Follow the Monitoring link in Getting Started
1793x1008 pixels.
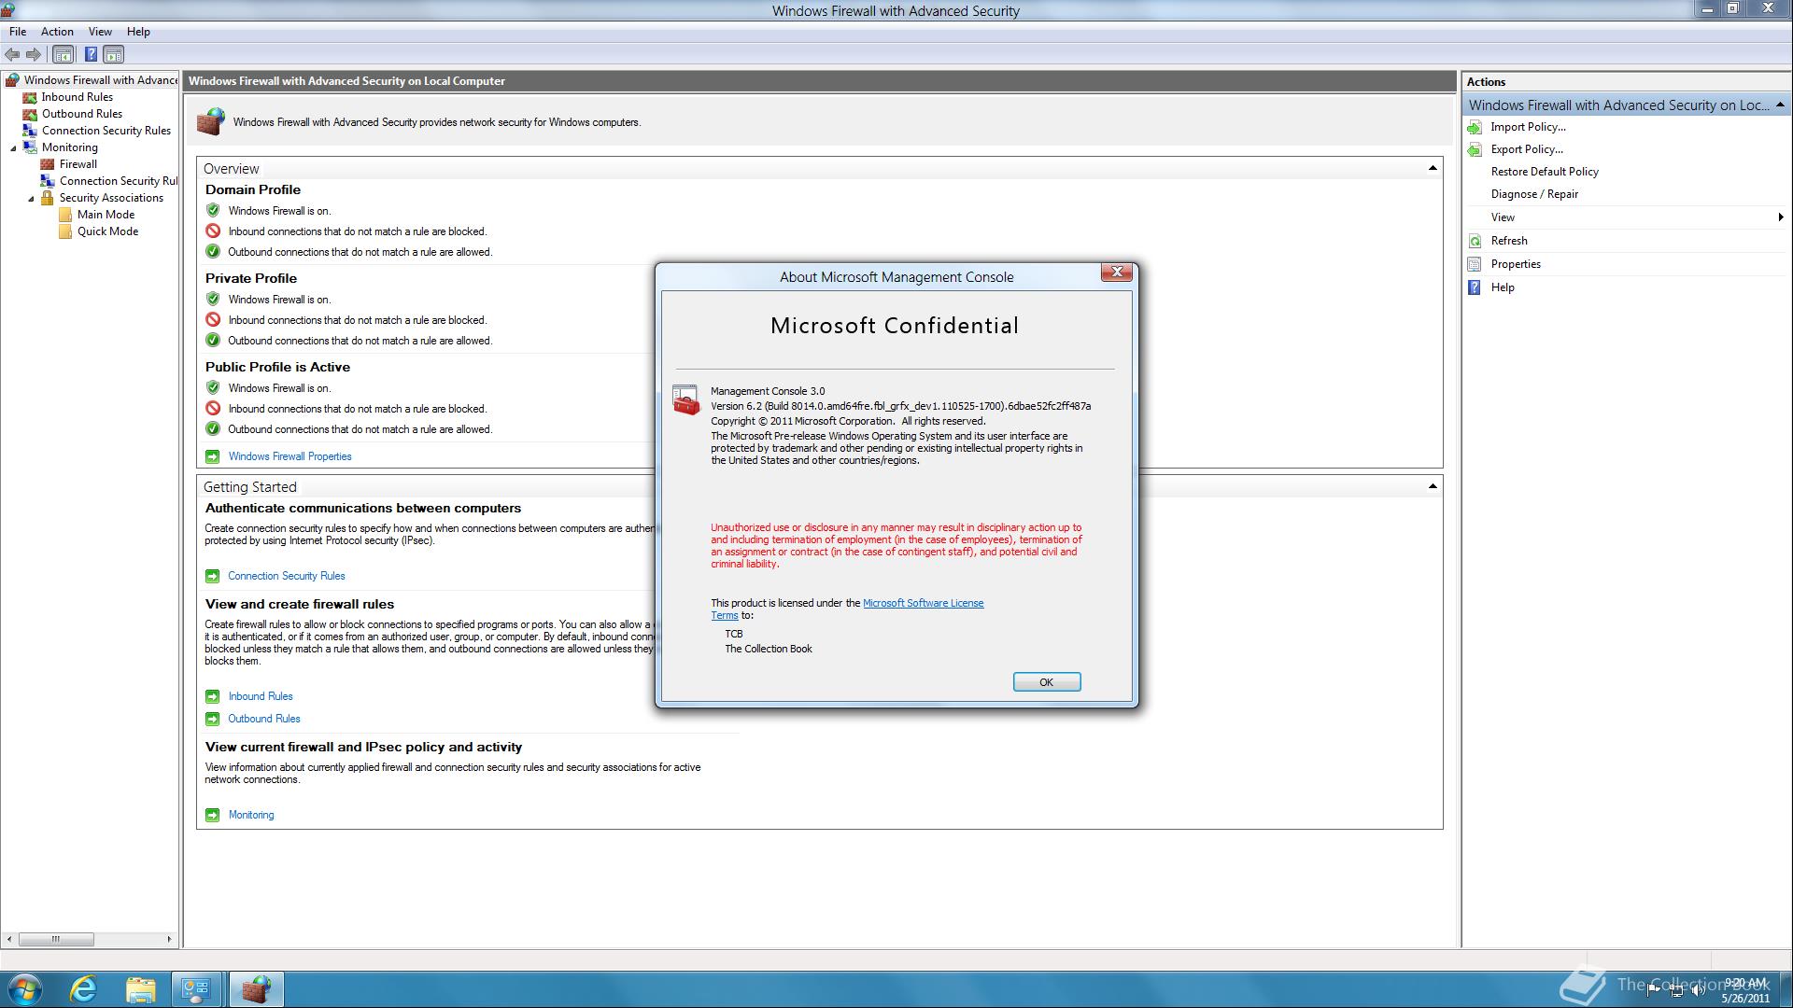click(x=251, y=815)
